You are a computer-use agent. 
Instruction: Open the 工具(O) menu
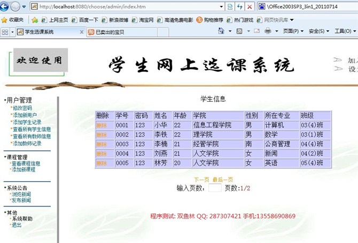click(345, 31)
